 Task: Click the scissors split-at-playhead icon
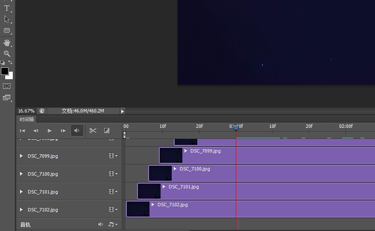click(93, 130)
